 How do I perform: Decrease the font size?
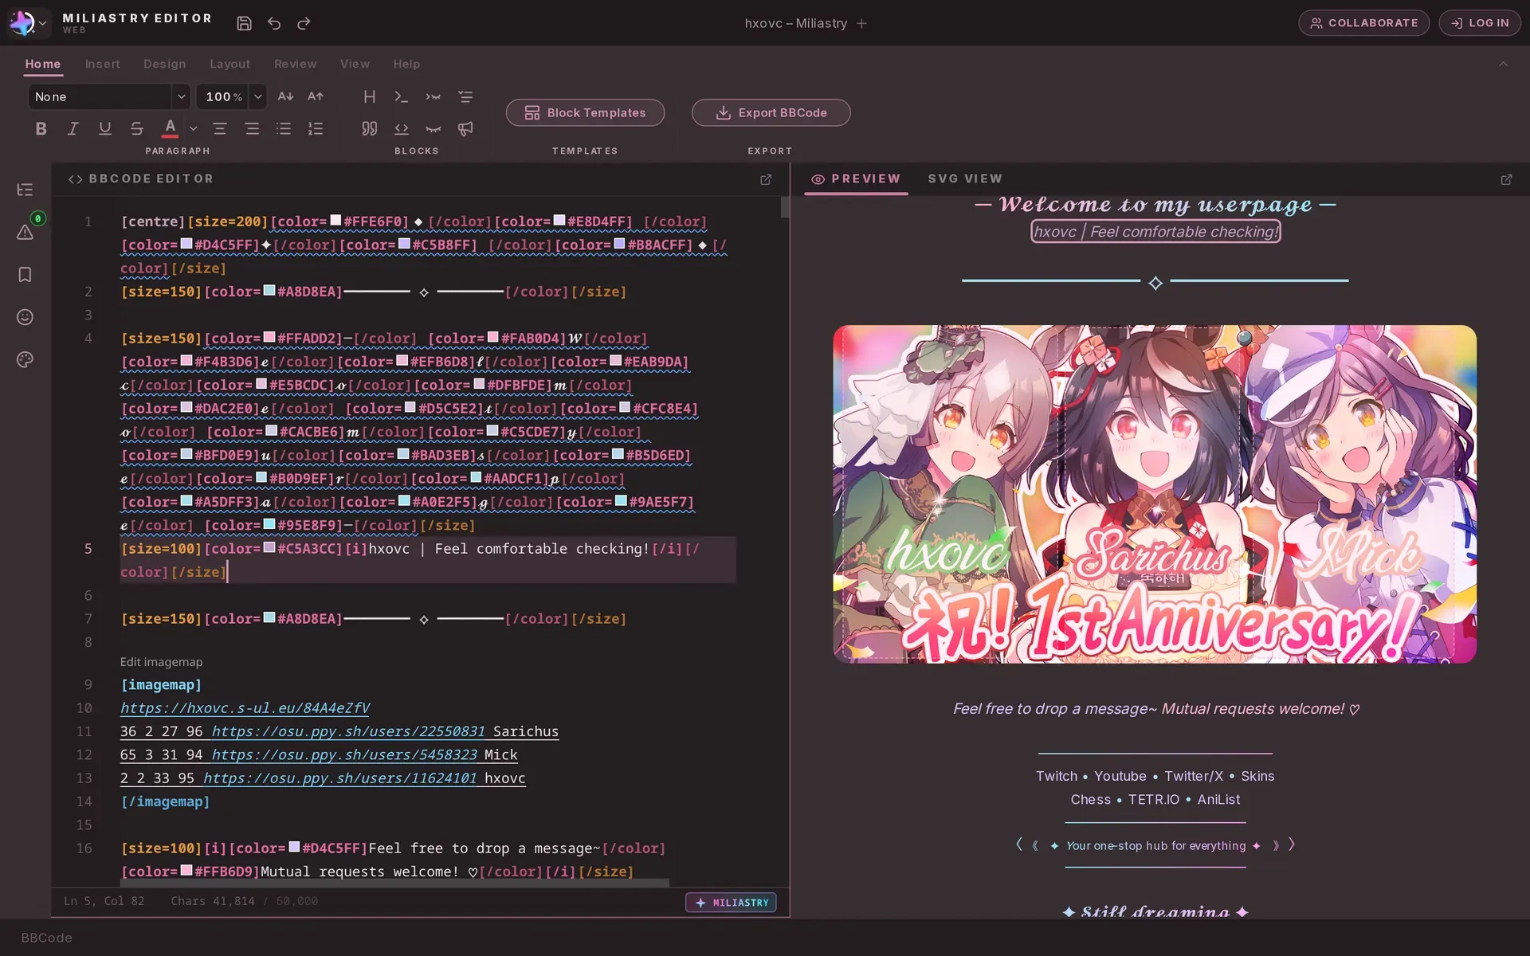[285, 96]
